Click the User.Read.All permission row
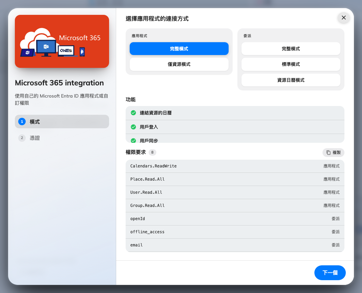 point(235,192)
